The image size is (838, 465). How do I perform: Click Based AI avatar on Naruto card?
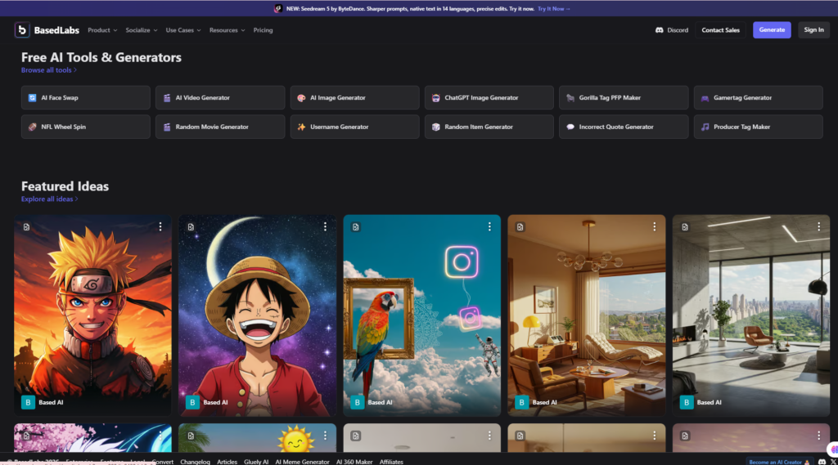point(28,403)
